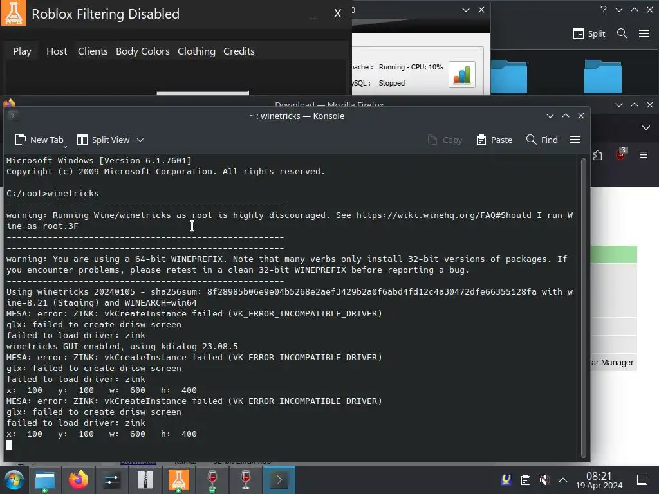This screenshot has width=659, height=494.
Task: Switch to Konsole in the taskbar
Action: (x=279, y=480)
